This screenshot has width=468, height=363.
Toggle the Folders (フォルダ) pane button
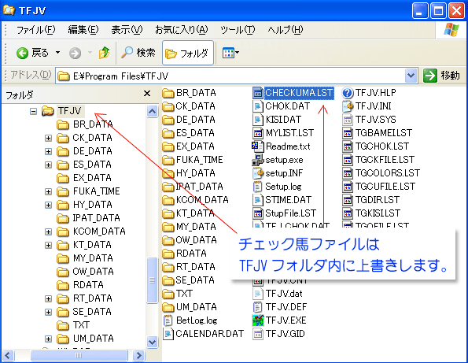click(x=188, y=54)
